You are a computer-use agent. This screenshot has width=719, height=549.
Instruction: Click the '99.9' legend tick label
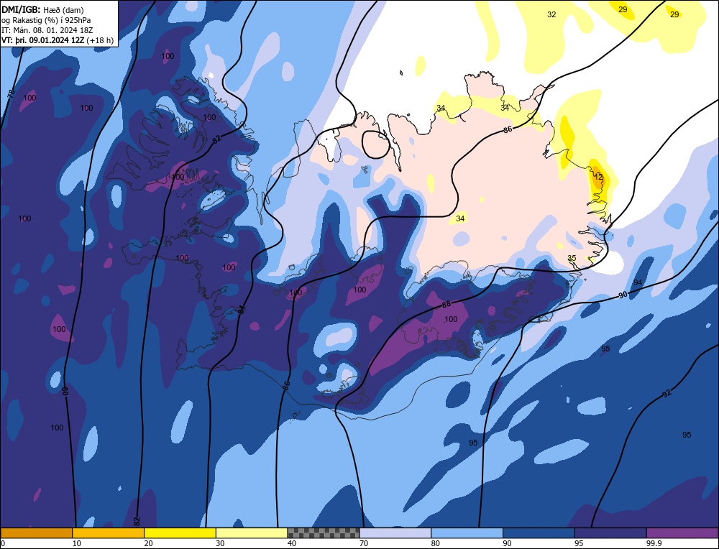[x=654, y=543]
